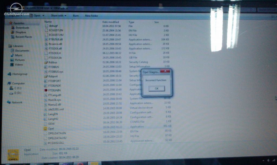Select the LangEN configuration file

pyautogui.click(x=53, y=114)
